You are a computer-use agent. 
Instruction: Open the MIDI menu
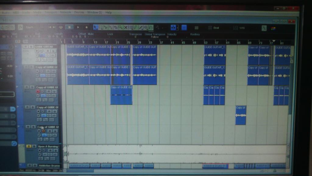pyautogui.click(x=16, y=13)
